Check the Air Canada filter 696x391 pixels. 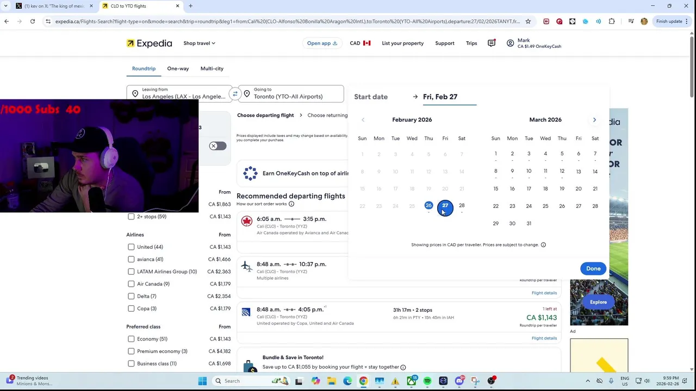coord(131,284)
